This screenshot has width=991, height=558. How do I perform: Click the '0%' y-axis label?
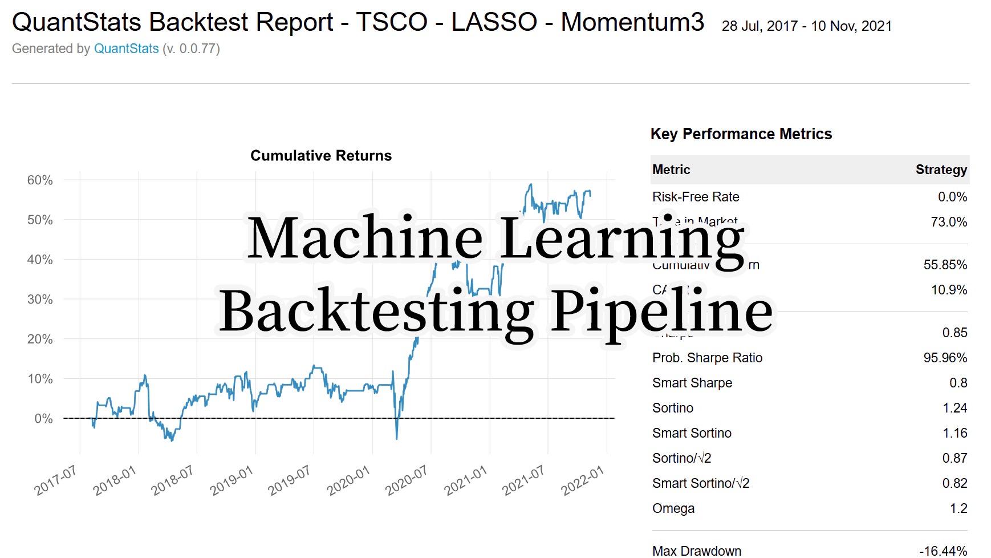click(x=43, y=419)
